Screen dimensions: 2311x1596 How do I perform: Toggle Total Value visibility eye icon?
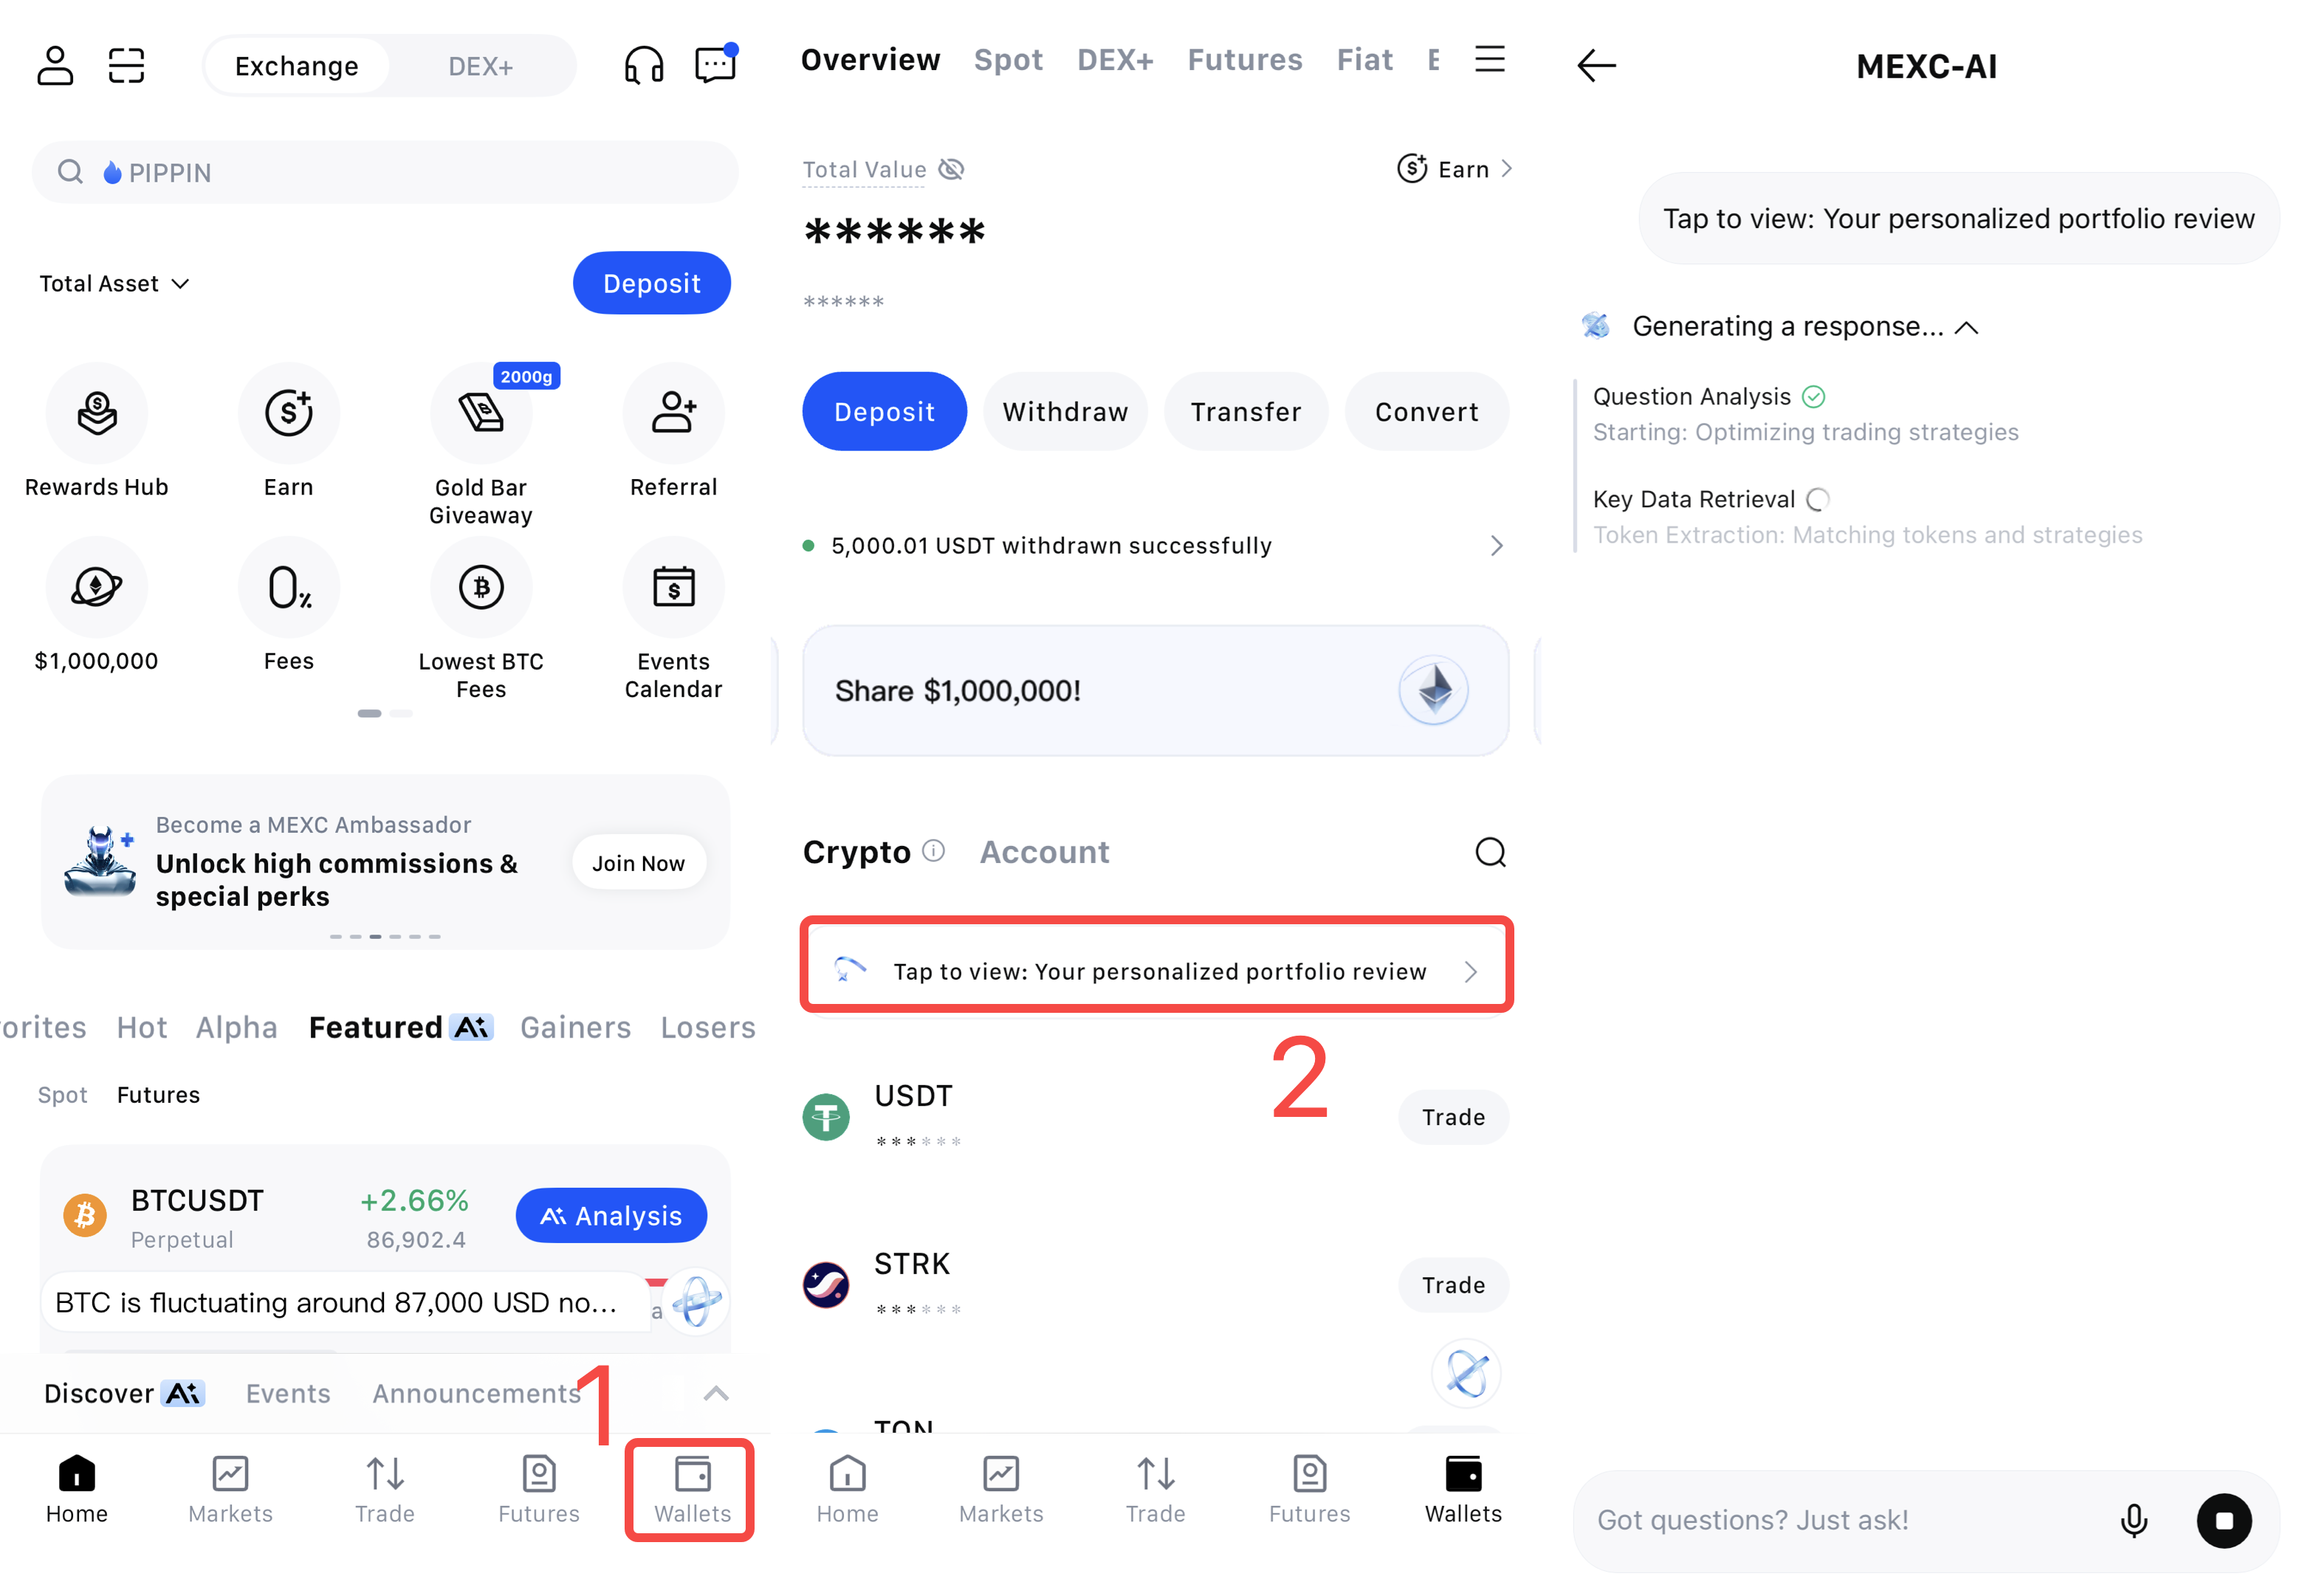(952, 170)
